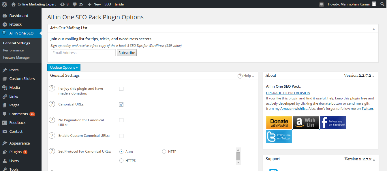Select General Settings submenu item

click(16, 43)
